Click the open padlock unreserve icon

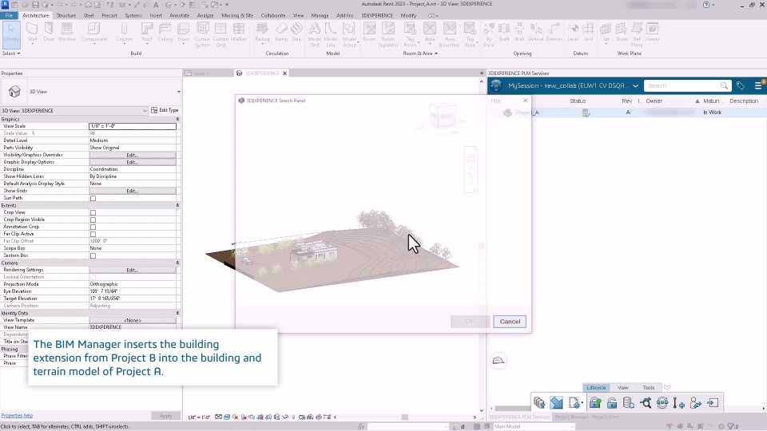coord(612,402)
